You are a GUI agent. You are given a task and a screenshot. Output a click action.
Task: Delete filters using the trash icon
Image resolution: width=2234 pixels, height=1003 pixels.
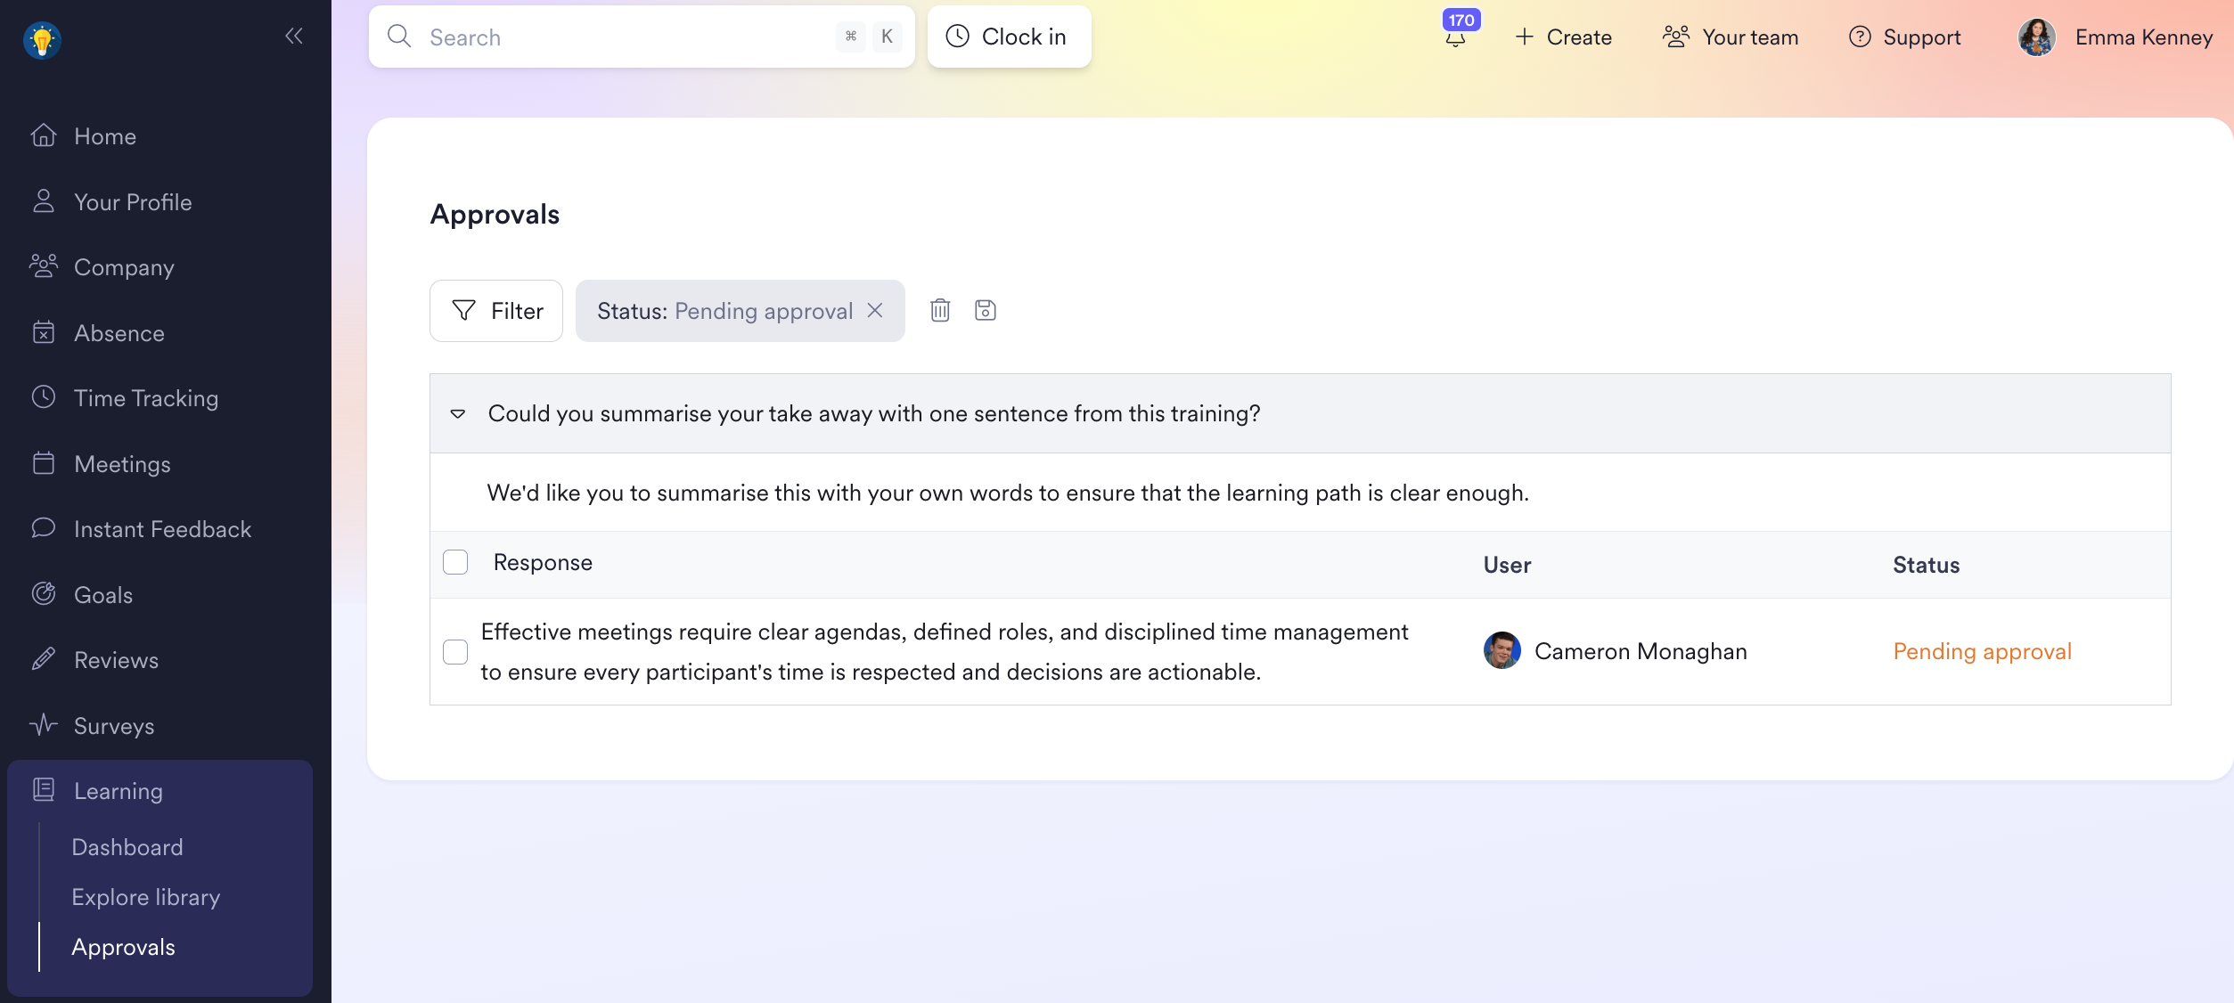click(x=940, y=310)
